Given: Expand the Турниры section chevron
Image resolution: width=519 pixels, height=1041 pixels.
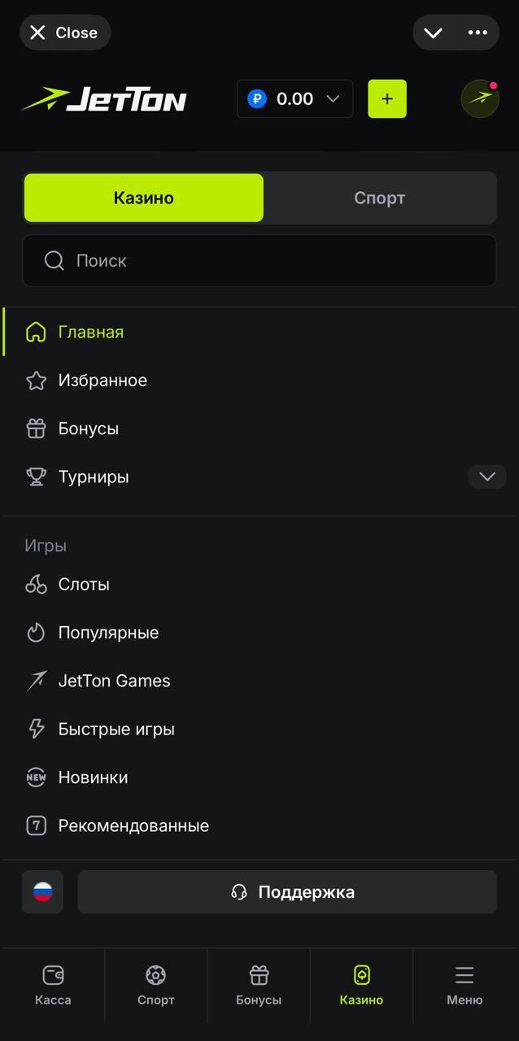Looking at the screenshot, I should click(486, 477).
